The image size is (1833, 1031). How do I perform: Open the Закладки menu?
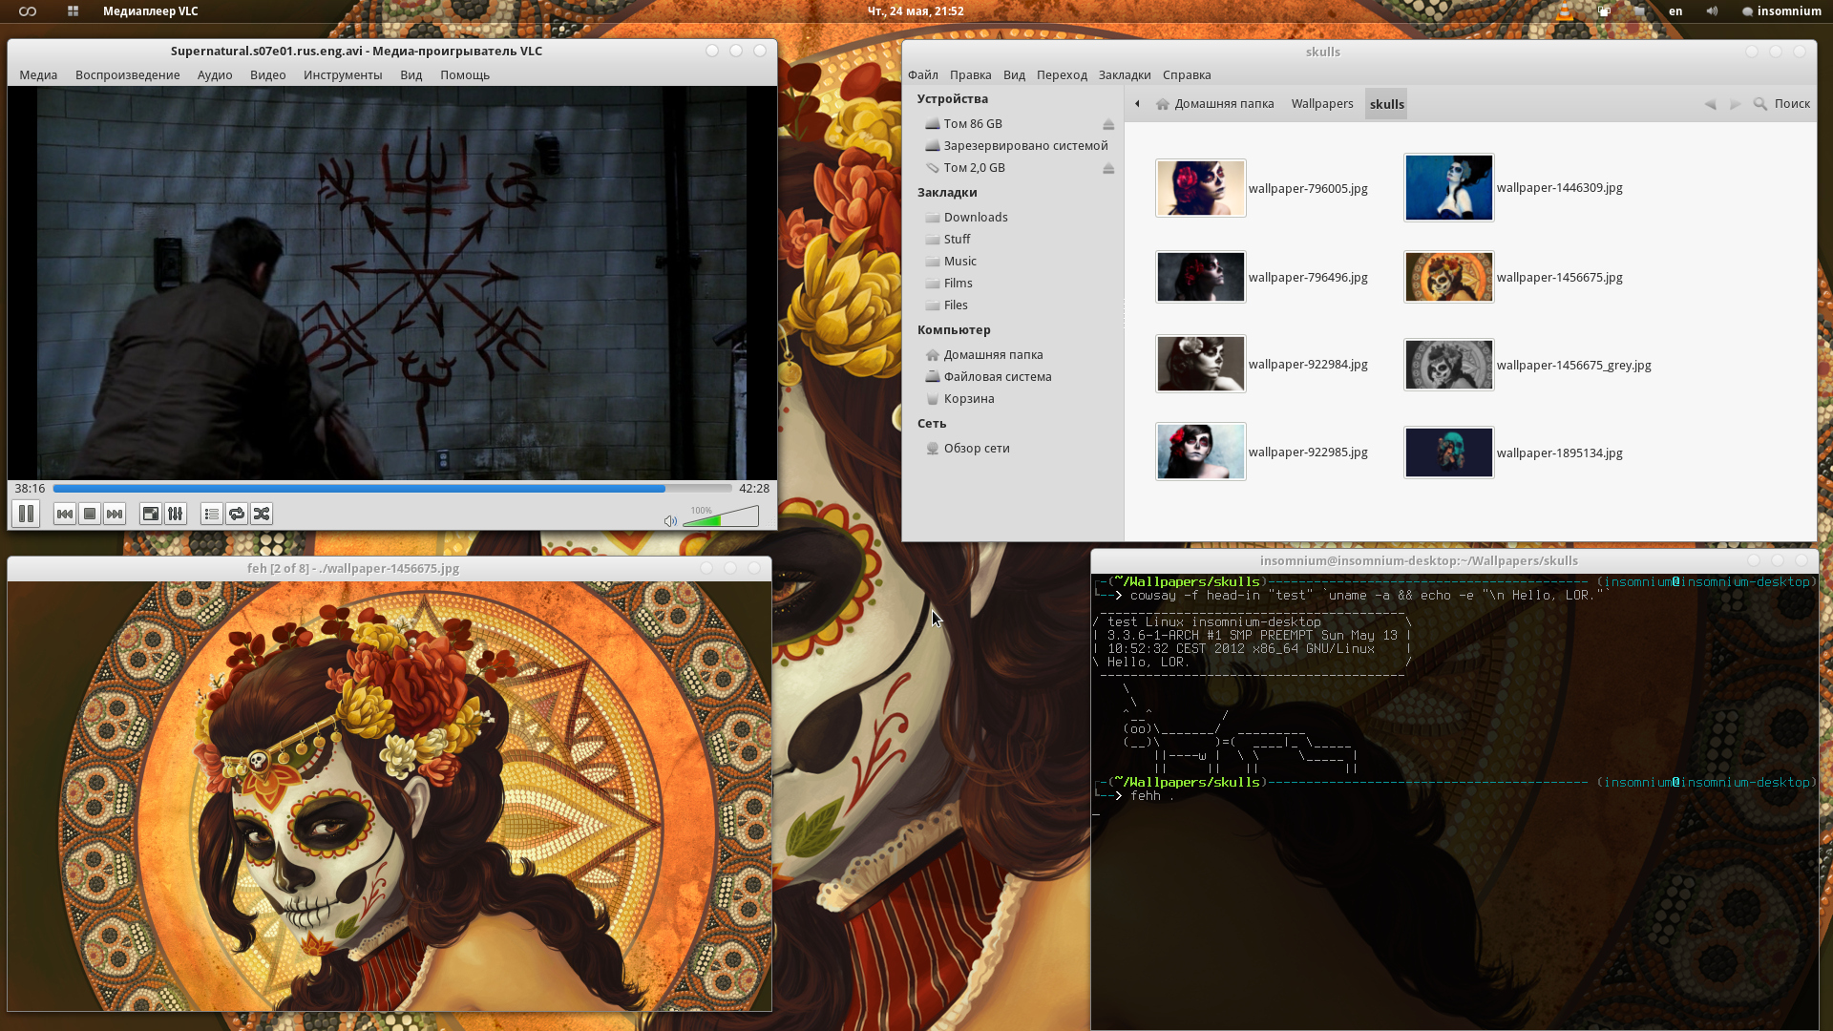point(1124,74)
